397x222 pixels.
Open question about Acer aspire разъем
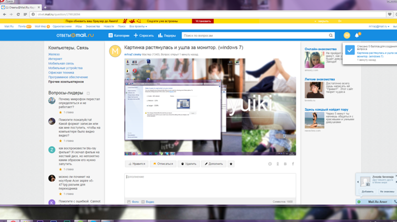76,183
